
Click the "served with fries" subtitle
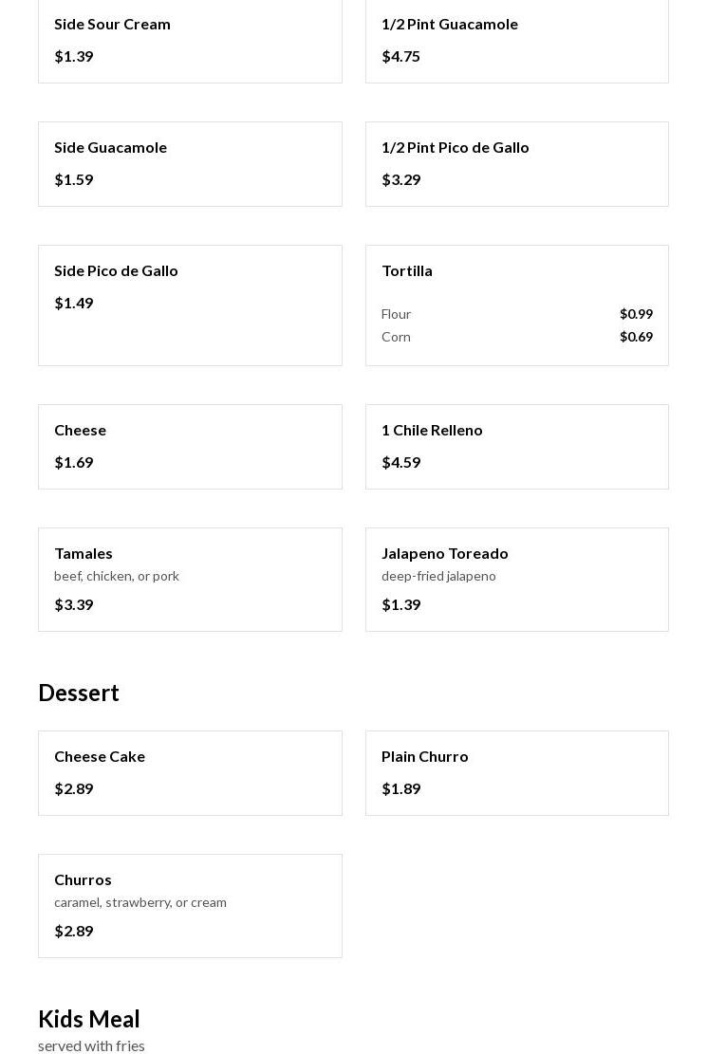click(x=92, y=1045)
